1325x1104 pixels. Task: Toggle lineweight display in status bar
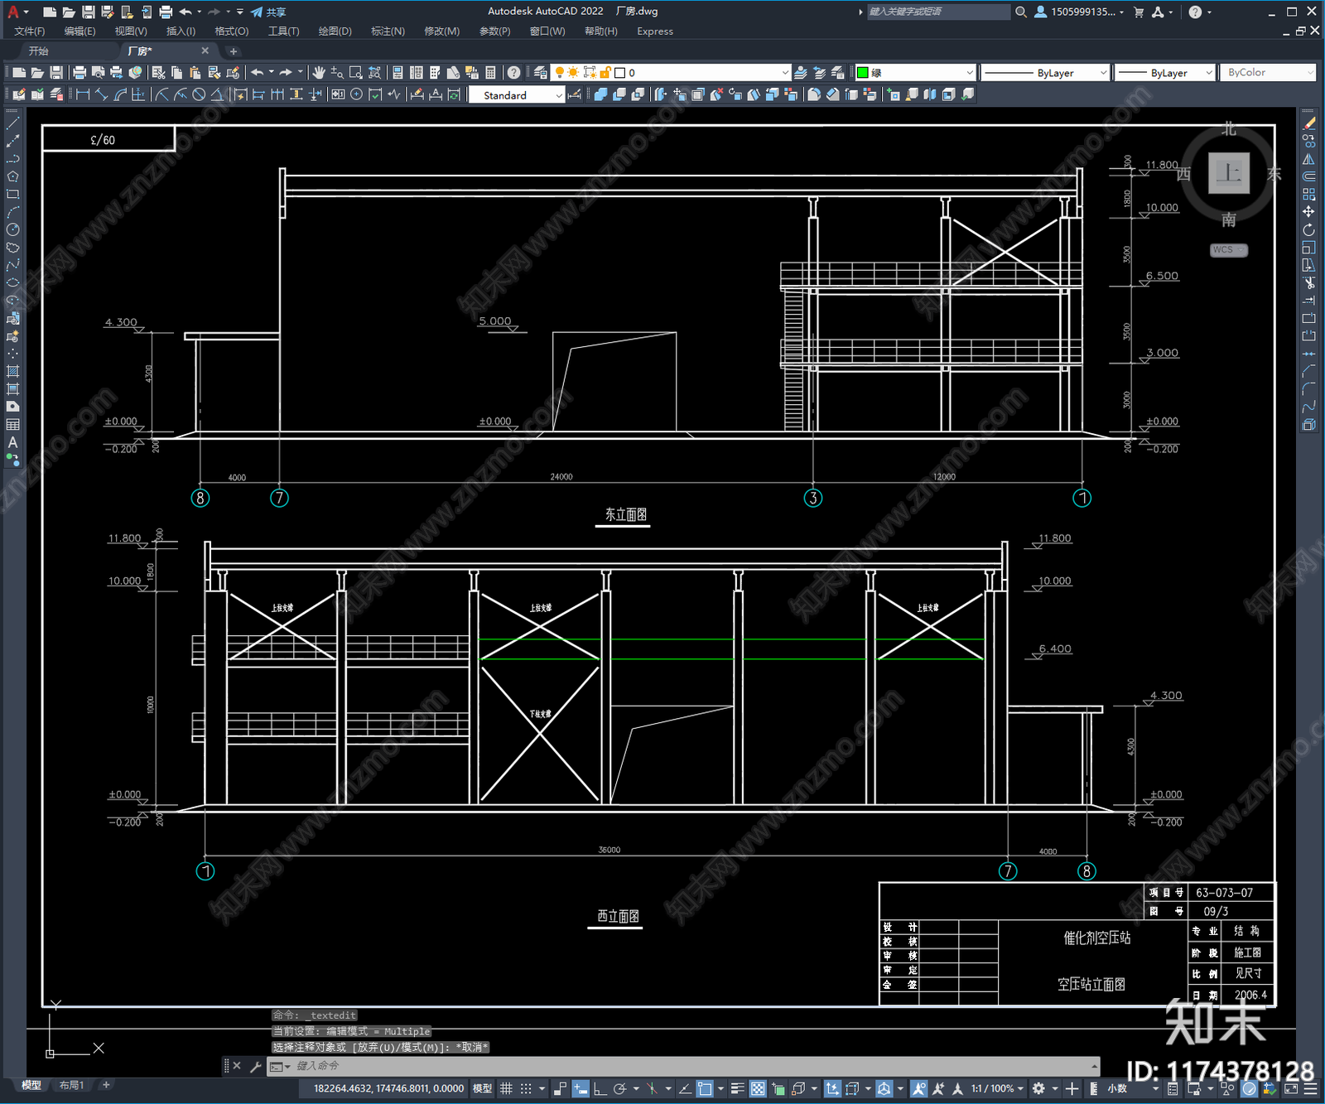[x=737, y=1088]
